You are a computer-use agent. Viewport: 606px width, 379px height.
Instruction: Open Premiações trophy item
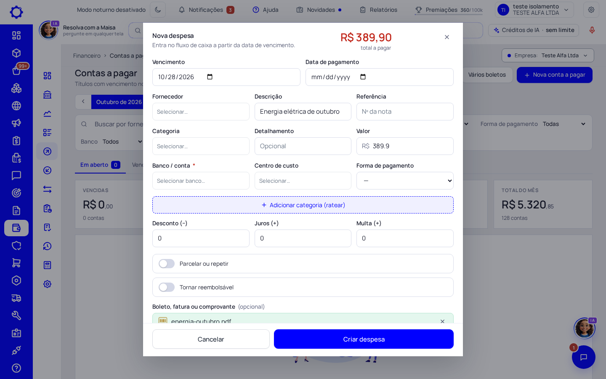coord(449,10)
